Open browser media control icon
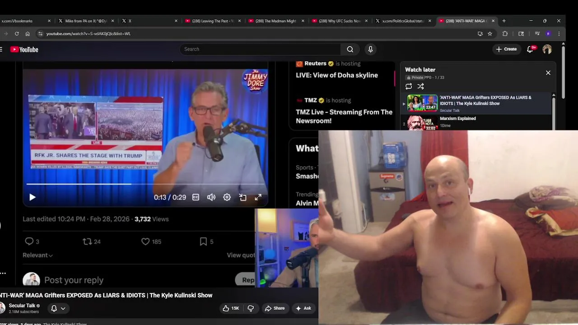This screenshot has height=325, width=578. pos(537,33)
